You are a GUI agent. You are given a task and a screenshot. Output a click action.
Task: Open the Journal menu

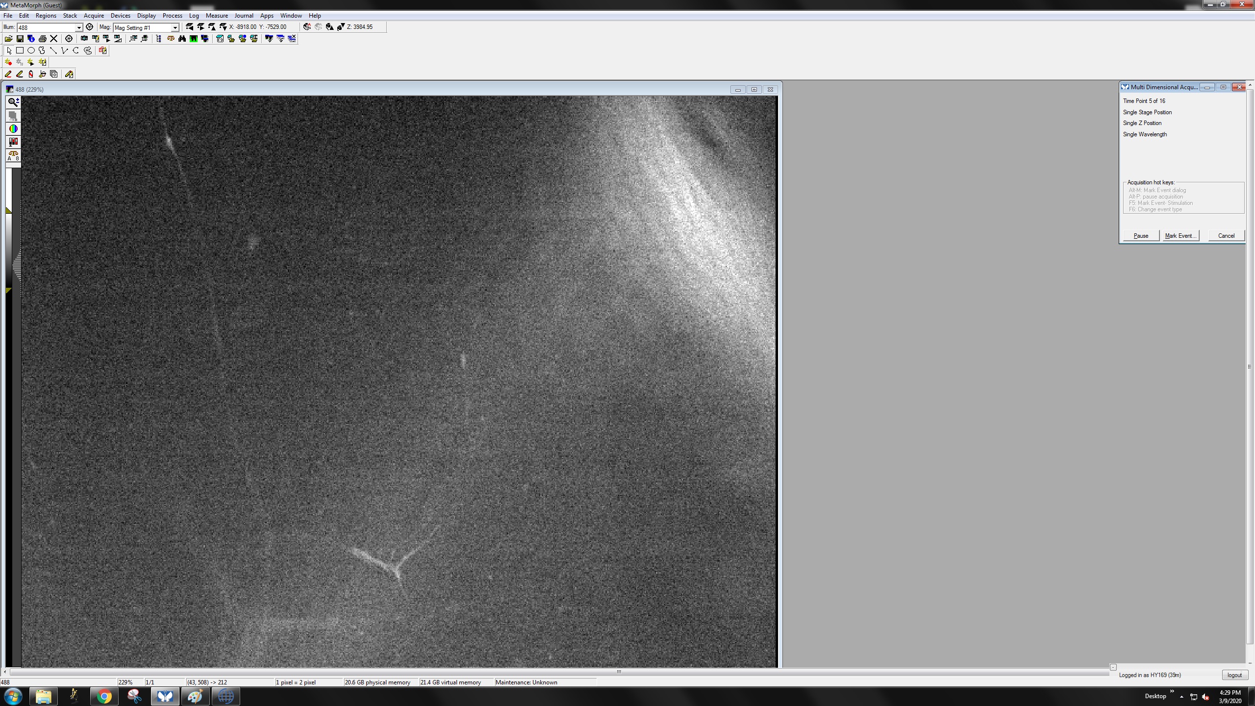point(244,16)
